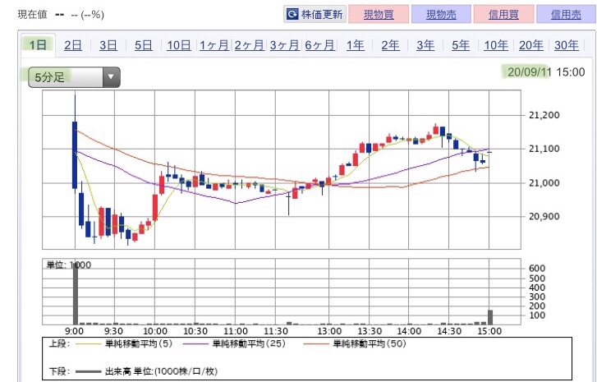Viewport: 597px width, 382px height.
Task: Switch to the 1ヶ月 chart tab
Action: [x=214, y=45]
